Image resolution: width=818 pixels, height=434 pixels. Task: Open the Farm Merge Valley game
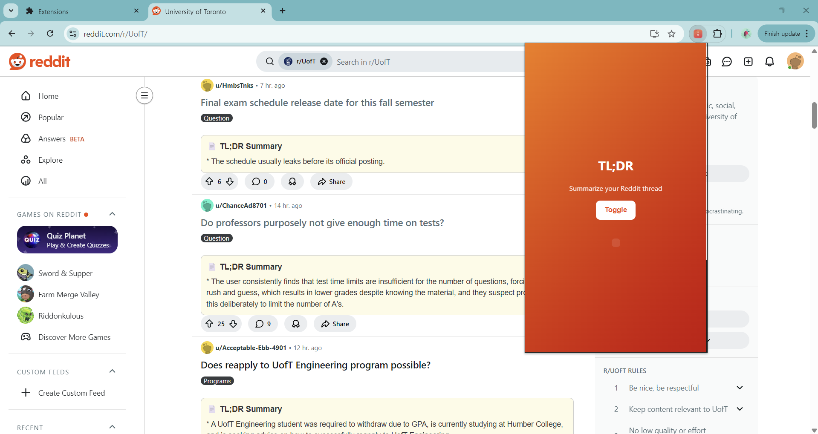pos(68,294)
